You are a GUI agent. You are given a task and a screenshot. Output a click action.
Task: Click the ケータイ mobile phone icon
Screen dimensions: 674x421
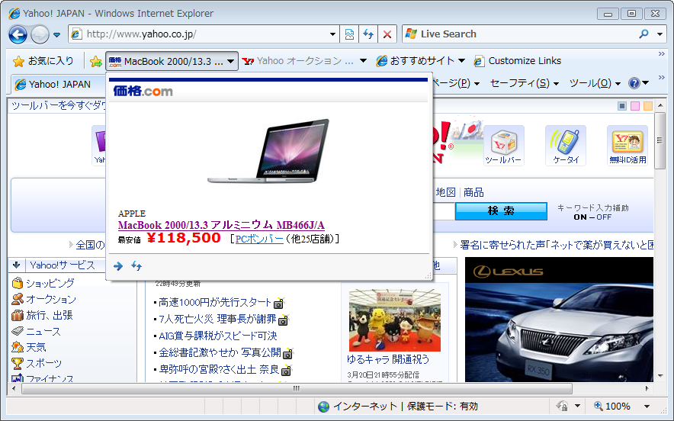(x=566, y=145)
